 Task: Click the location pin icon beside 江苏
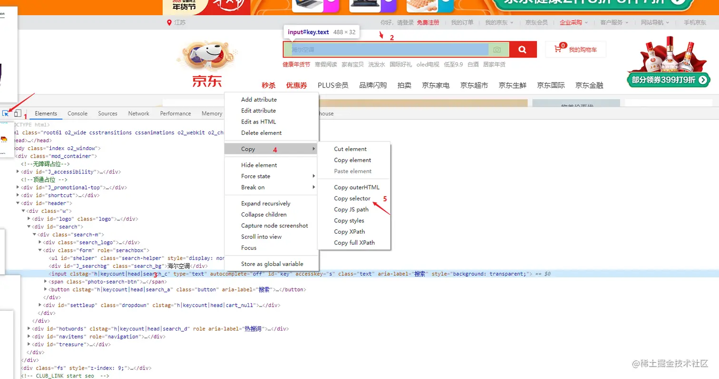coord(169,23)
